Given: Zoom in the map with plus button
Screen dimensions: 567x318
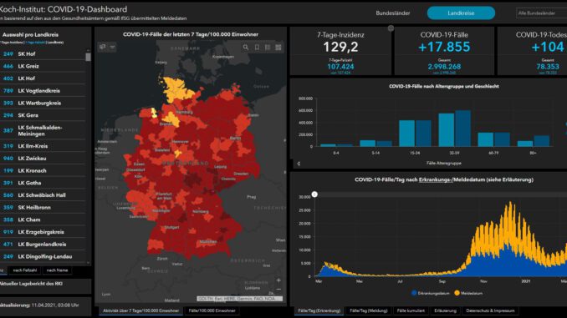Looking at the screenshot, I should tap(278, 280).
